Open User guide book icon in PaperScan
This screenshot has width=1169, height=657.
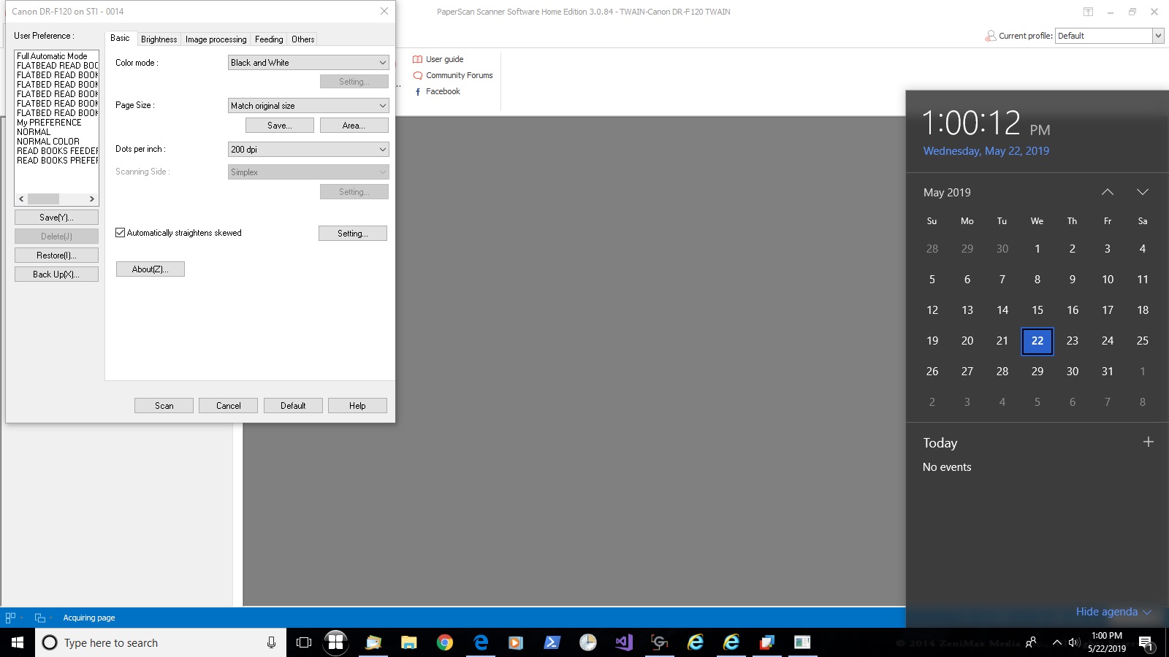tap(417, 59)
